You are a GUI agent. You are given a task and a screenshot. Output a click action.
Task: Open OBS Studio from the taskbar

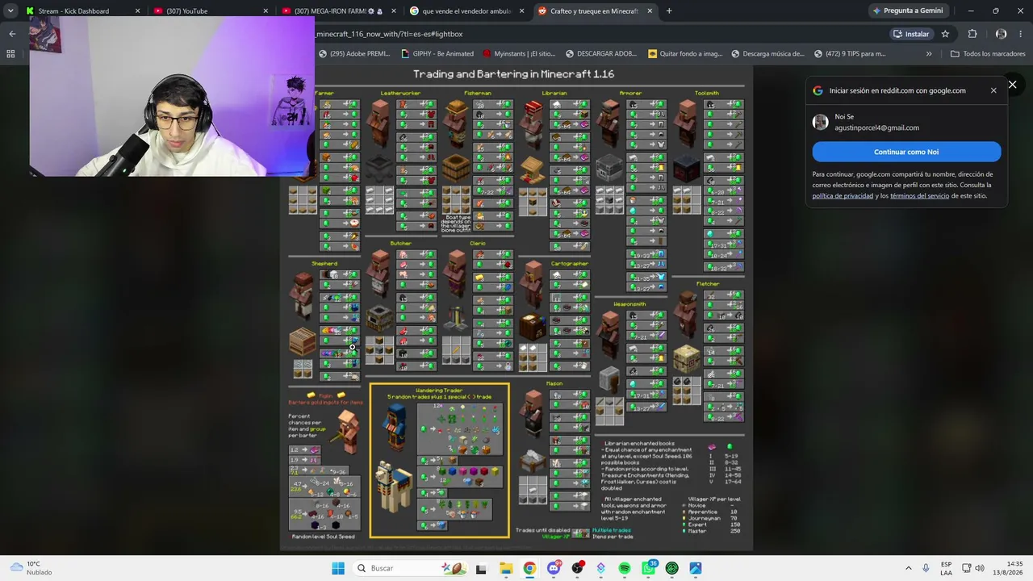(577, 568)
